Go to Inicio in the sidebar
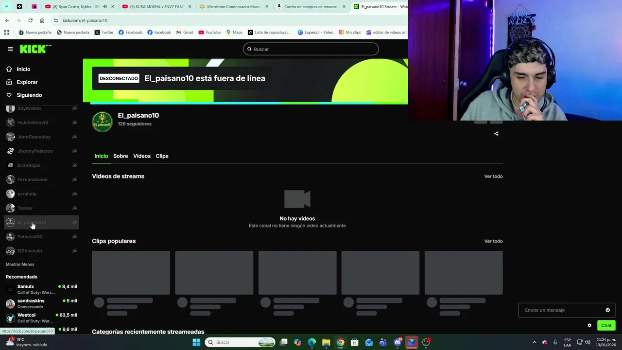The image size is (622, 350). [x=23, y=69]
